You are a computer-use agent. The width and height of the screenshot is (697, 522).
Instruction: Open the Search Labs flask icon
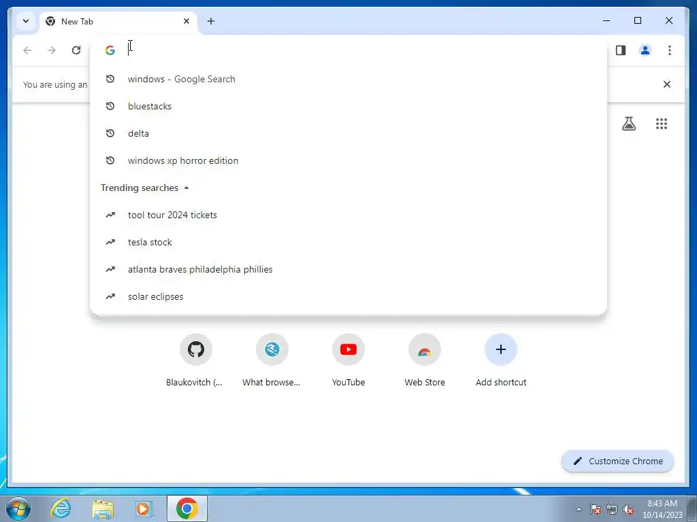[628, 124]
